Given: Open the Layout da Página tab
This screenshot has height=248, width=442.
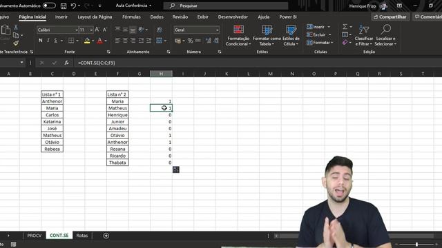Looking at the screenshot, I should pos(95,17).
